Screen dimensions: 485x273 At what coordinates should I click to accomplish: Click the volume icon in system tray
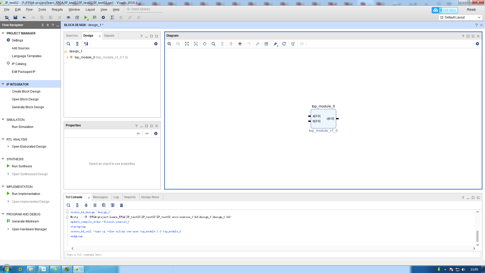click(x=463, y=269)
